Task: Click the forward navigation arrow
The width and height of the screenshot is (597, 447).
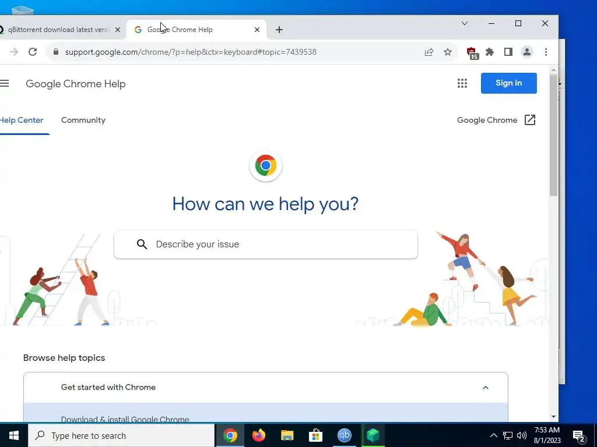Action: pyautogui.click(x=14, y=52)
